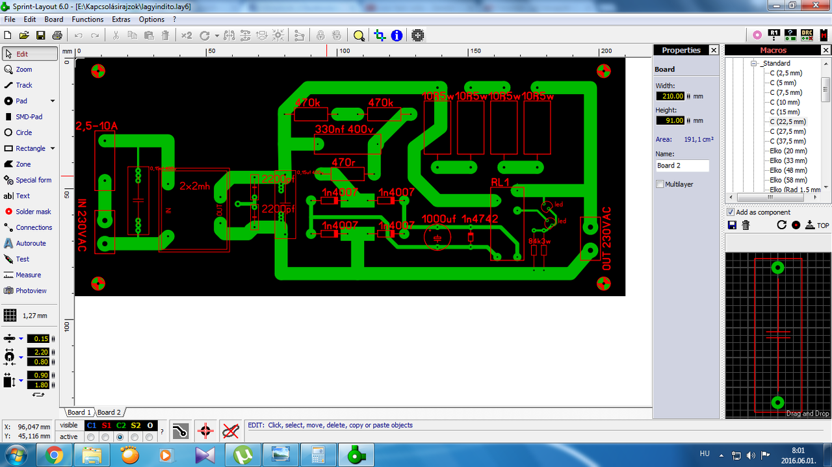
Task: Open a file with the folder icon
Action: pyautogui.click(x=24, y=35)
